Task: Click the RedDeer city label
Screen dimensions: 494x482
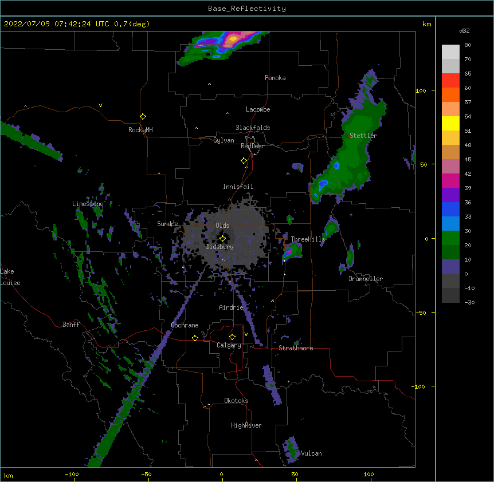Action: coord(252,146)
